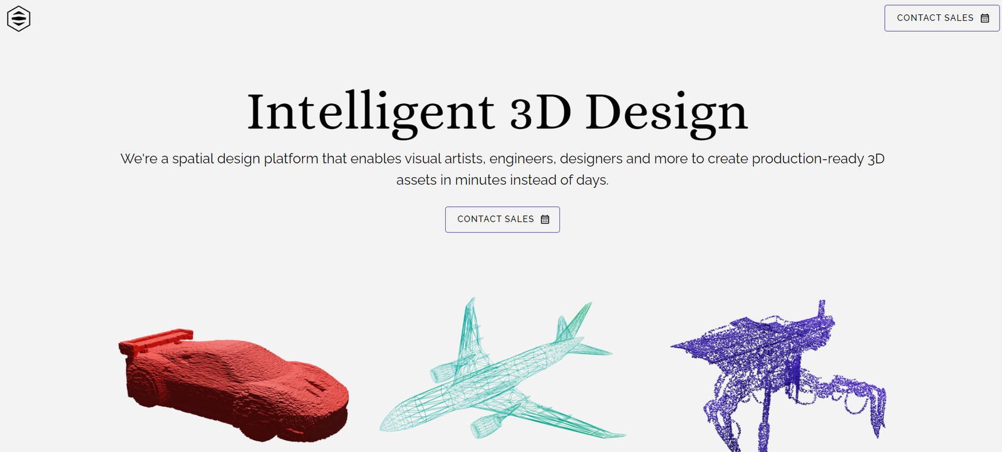This screenshot has width=1002, height=452.
Task: Click the word "Intelligent" in the headline
Action: [x=371, y=113]
